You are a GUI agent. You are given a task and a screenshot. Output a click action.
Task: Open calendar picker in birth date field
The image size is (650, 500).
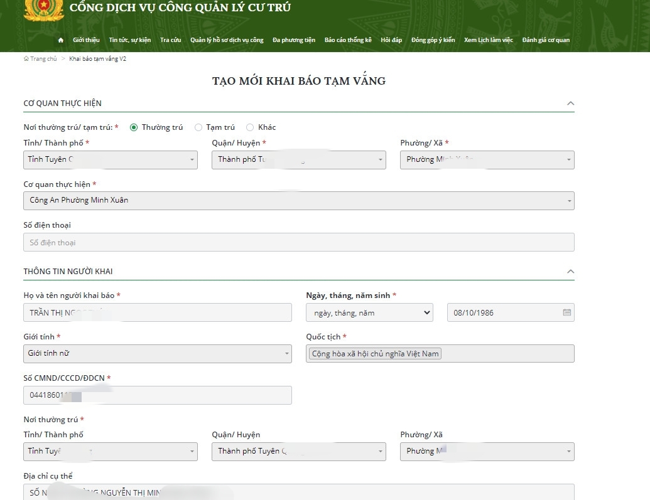pyautogui.click(x=566, y=312)
